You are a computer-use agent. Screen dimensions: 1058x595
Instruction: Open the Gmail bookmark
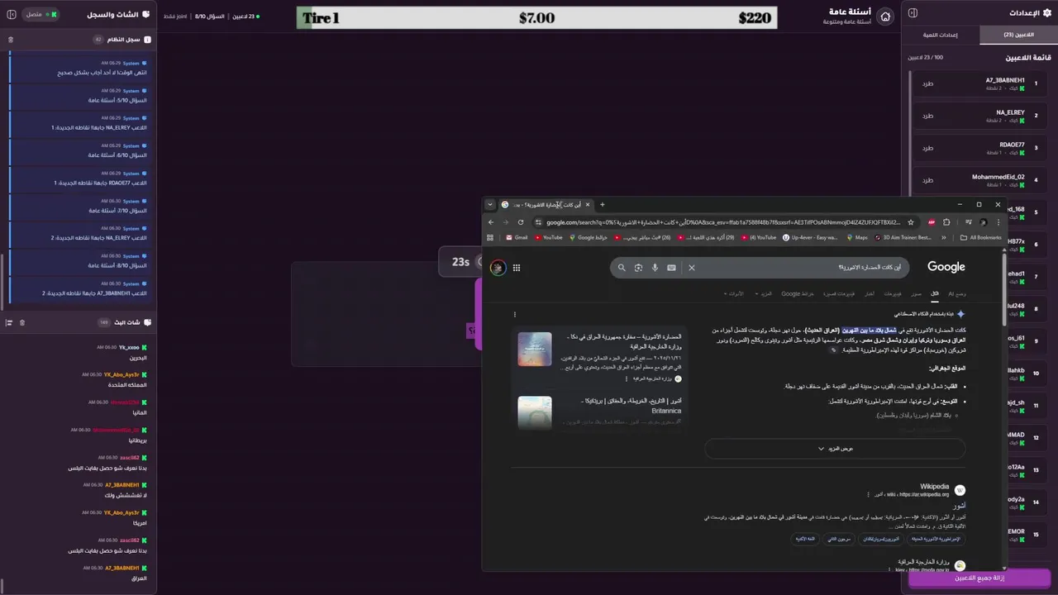(x=515, y=237)
